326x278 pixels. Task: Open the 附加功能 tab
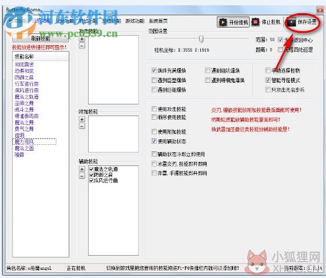click(88, 21)
